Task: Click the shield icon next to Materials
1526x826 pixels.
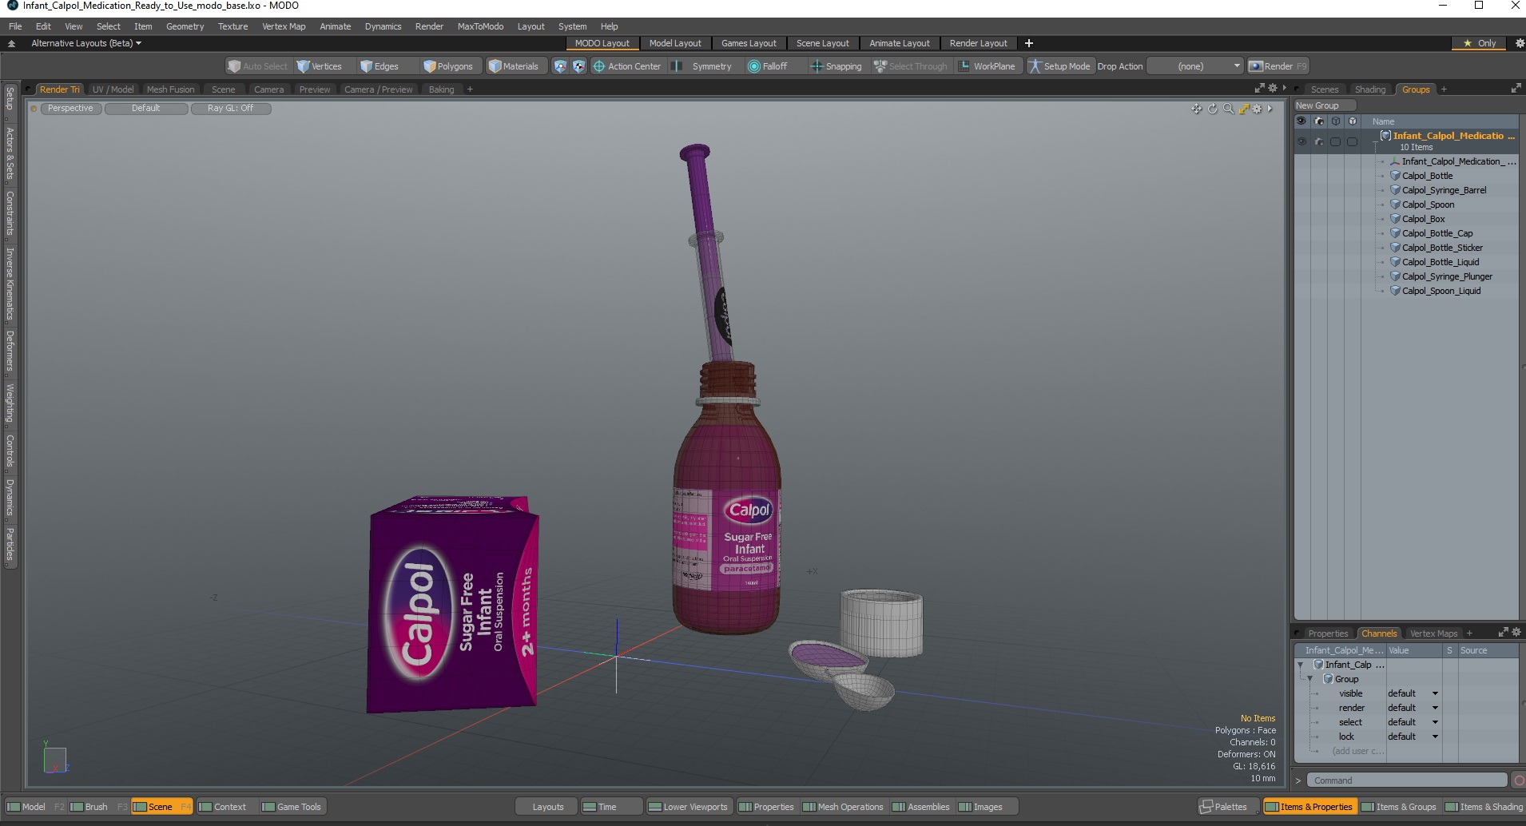Action: click(559, 66)
